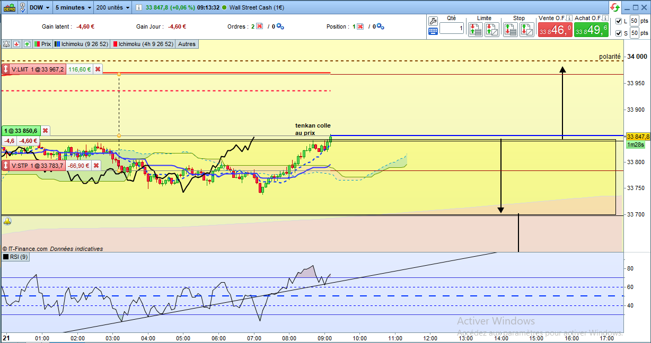
Task: Click the second Stop order icon
Action: 526,30
